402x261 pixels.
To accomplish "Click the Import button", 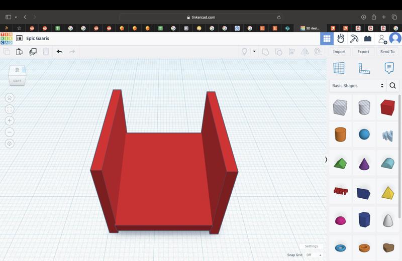I will coord(339,52).
